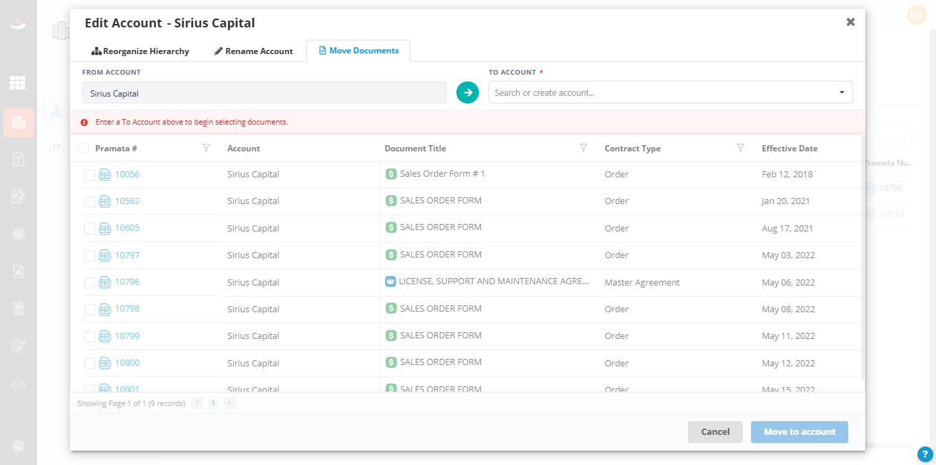Click the document table vertical scrollbar
This screenshot has height=465, width=936.
[x=863, y=257]
